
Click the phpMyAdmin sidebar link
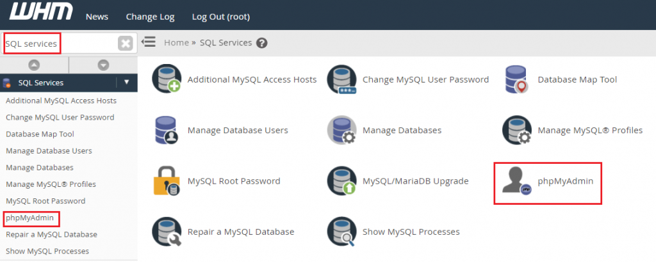coord(29,218)
